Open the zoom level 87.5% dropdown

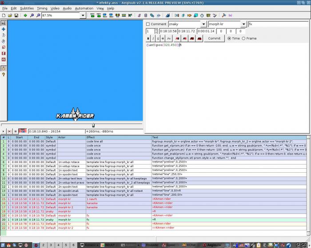click(83, 15)
